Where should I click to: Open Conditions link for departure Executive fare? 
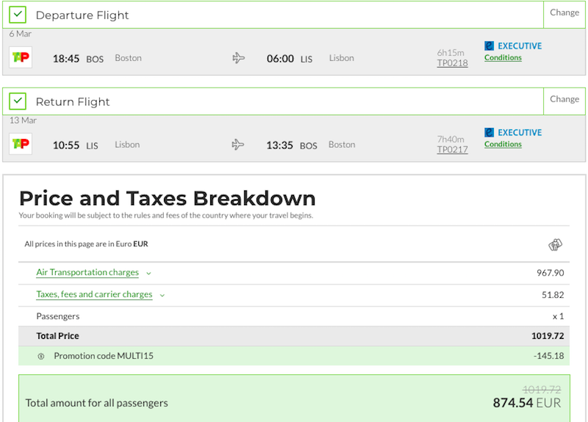pyautogui.click(x=503, y=58)
